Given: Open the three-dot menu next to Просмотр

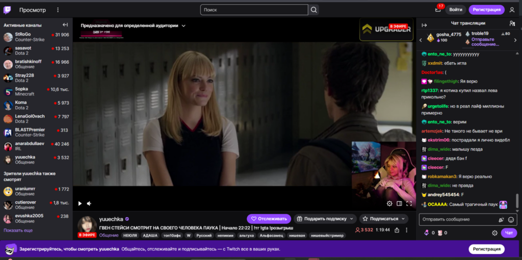Looking at the screenshot, I should [58, 10].
